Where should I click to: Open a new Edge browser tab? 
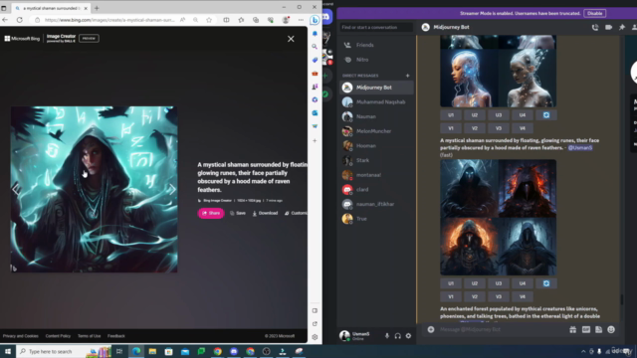[x=97, y=8]
